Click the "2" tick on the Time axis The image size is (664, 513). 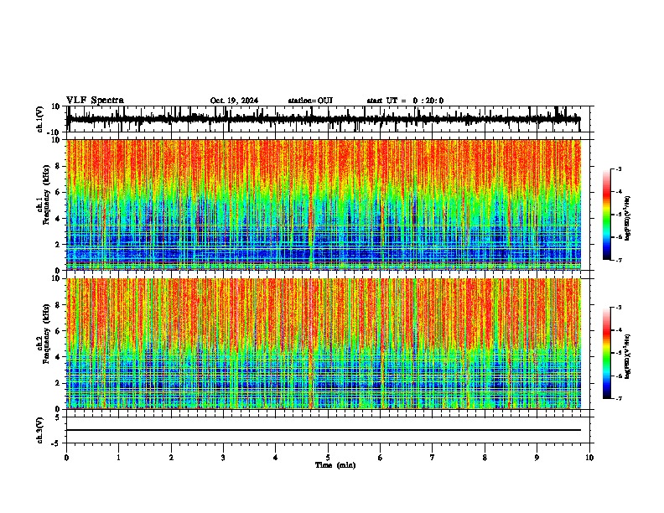[x=171, y=458]
